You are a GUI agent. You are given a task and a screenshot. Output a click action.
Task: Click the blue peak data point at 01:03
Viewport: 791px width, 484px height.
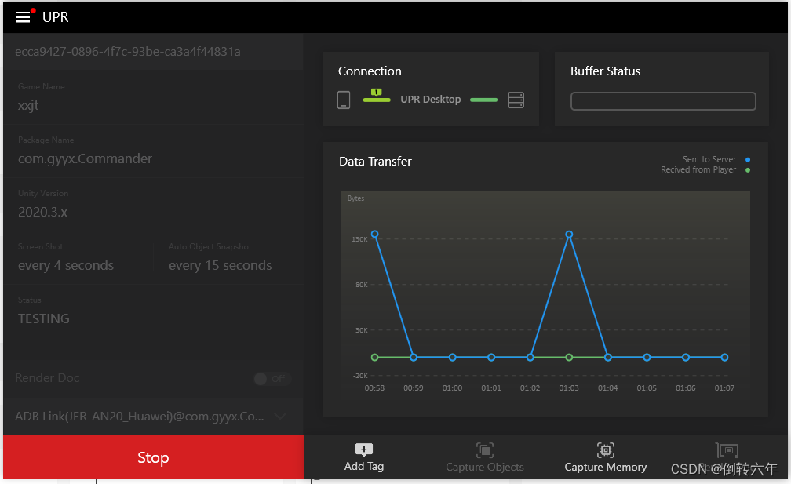(569, 235)
